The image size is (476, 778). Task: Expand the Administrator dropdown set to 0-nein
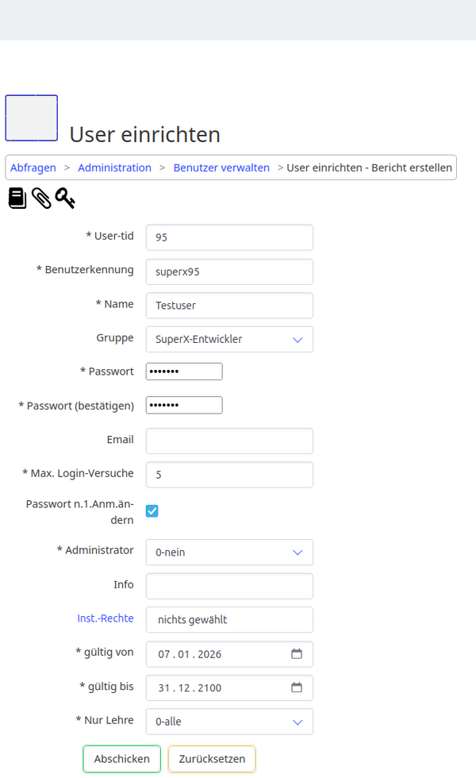(229, 552)
